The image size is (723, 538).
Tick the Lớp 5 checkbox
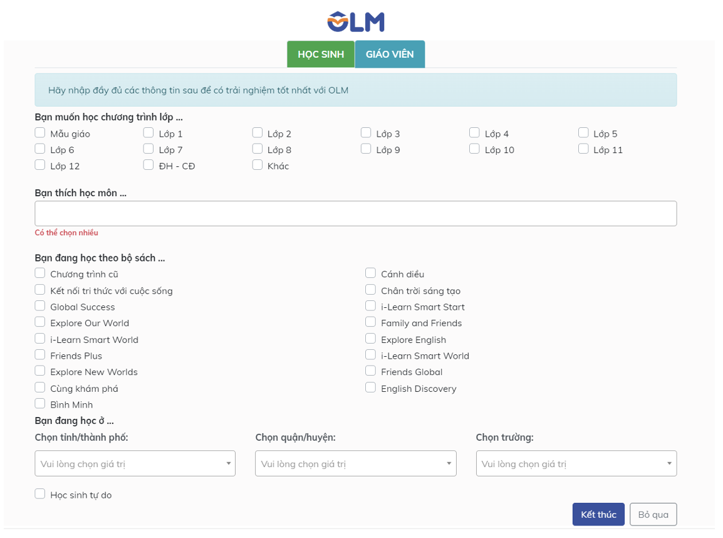pos(583,133)
